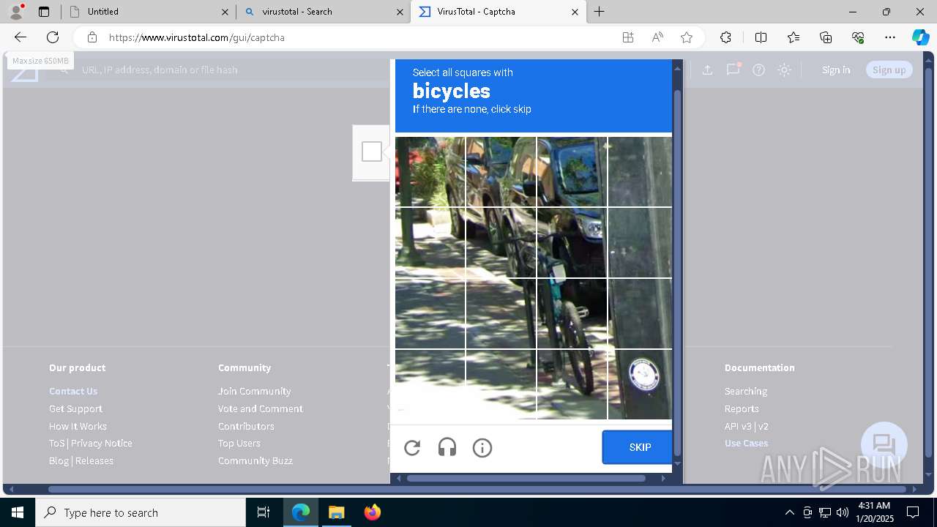Select captcha tile with bicycle wheel at bottom
The width and height of the screenshot is (937, 527).
[x=572, y=384]
